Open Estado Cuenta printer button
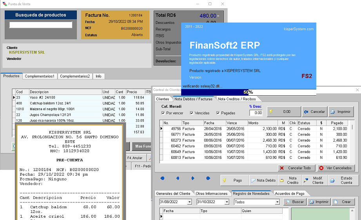The height and width of the screenshot is (220, 361). click(342, 180)
